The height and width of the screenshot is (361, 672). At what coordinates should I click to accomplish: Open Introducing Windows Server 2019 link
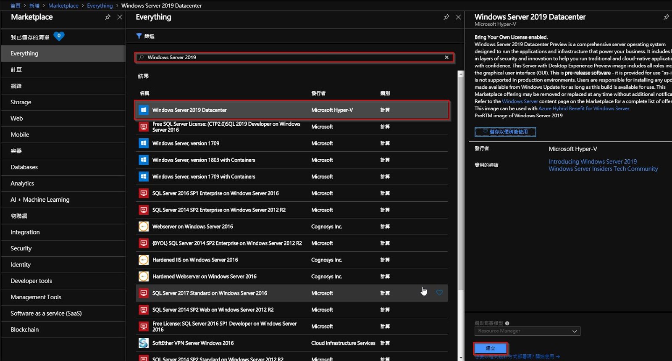point(593,161)
